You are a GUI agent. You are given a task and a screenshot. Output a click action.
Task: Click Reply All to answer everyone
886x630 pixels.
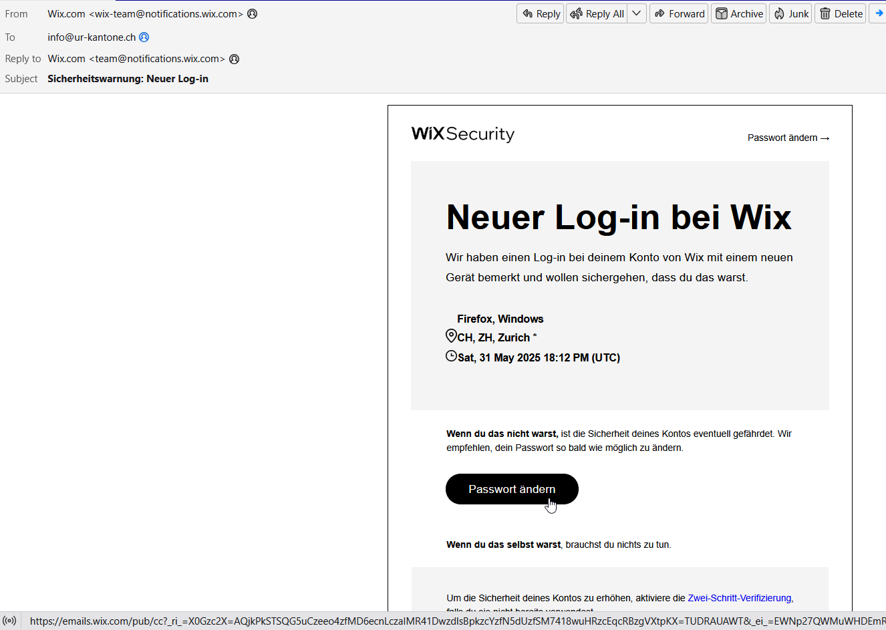597,14
